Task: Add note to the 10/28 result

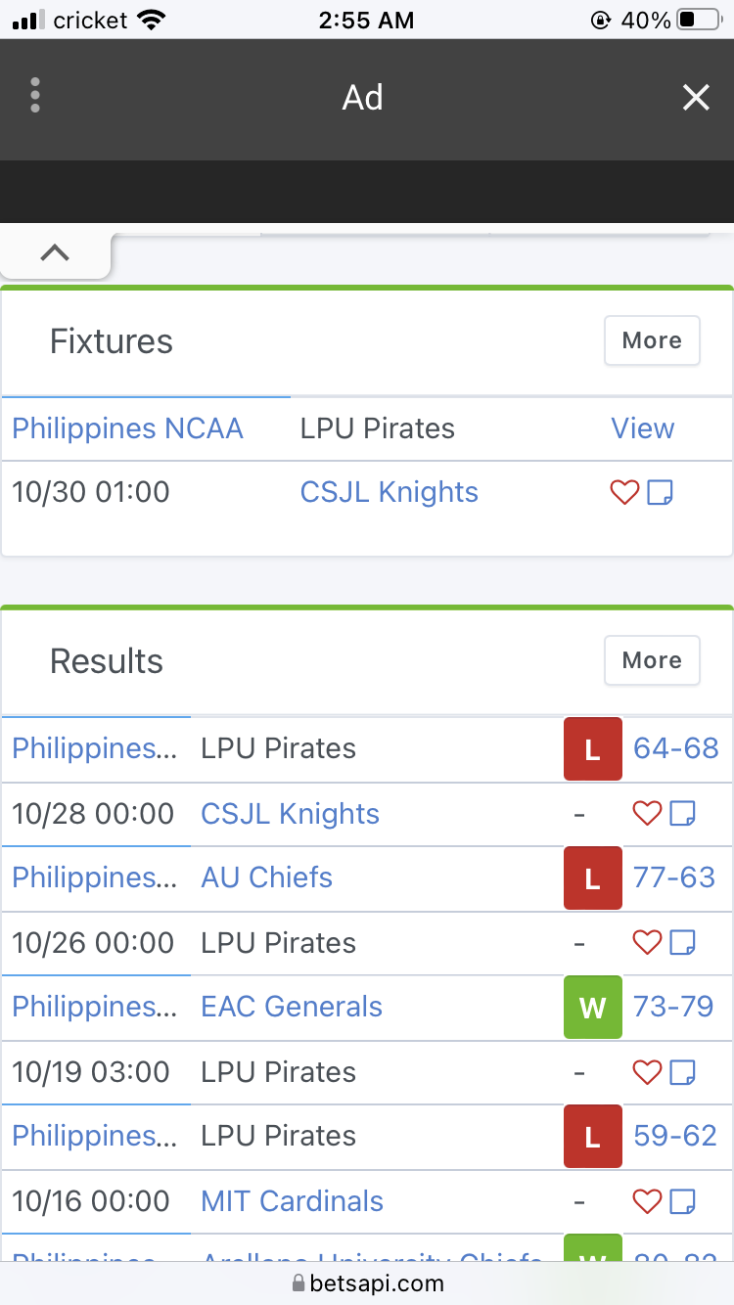Action: pyautogui.click(x=682, y=814)
